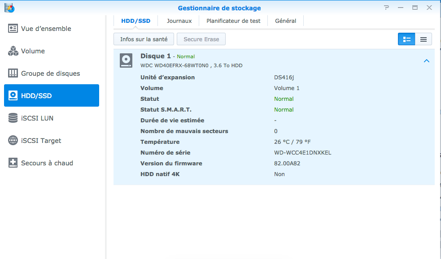The width and height of the screenshot is (441, 259).
Task: Collapse the Disque 1 details chevron
Action: [x=426, y=60]
